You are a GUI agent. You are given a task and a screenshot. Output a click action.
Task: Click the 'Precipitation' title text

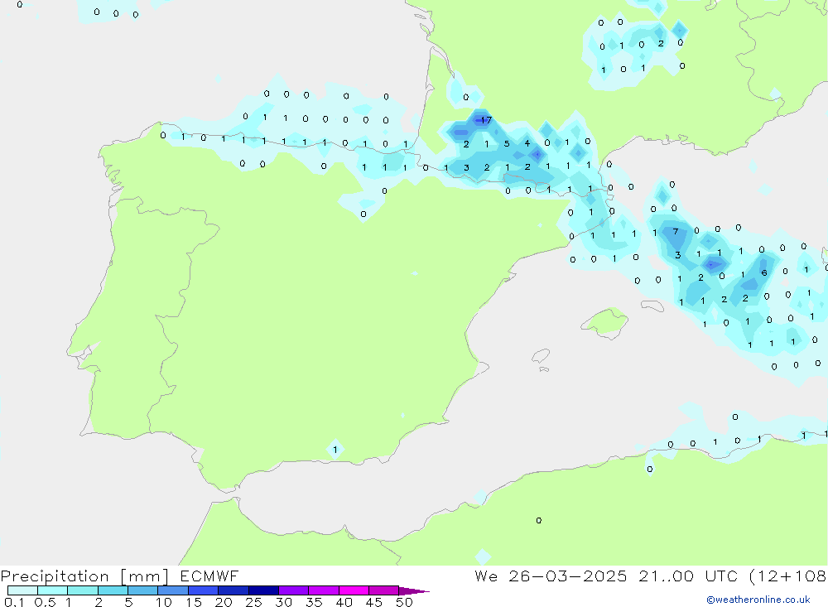[55, 576]
